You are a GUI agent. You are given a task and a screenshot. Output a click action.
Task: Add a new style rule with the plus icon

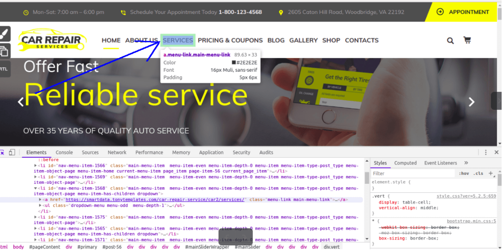[x=491, y=173]
